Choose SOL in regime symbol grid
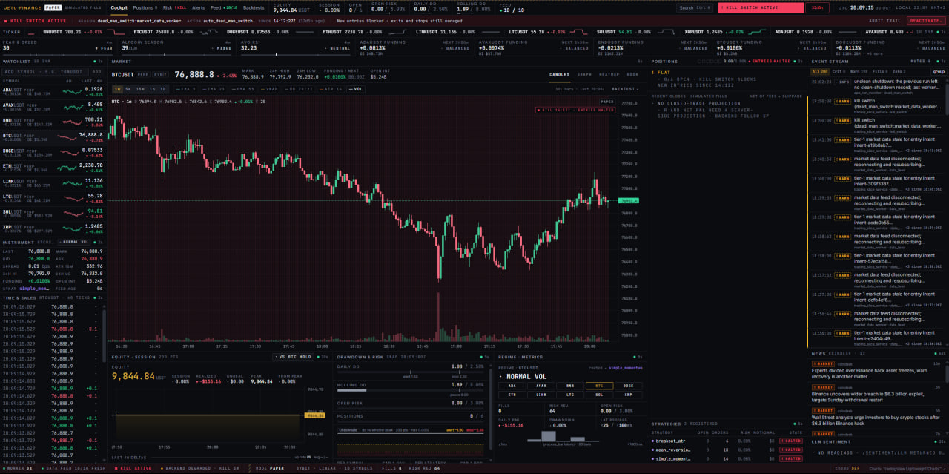949x474 pixels. [x=599, y=395]
